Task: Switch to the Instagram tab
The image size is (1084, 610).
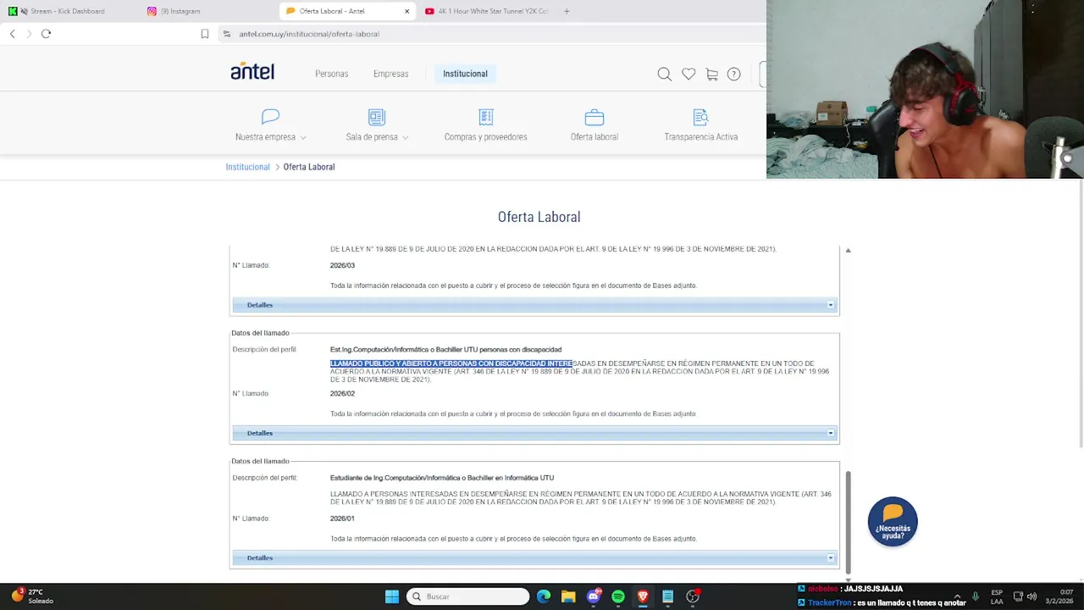Action: pyautogui.click(x=180, y=11)
